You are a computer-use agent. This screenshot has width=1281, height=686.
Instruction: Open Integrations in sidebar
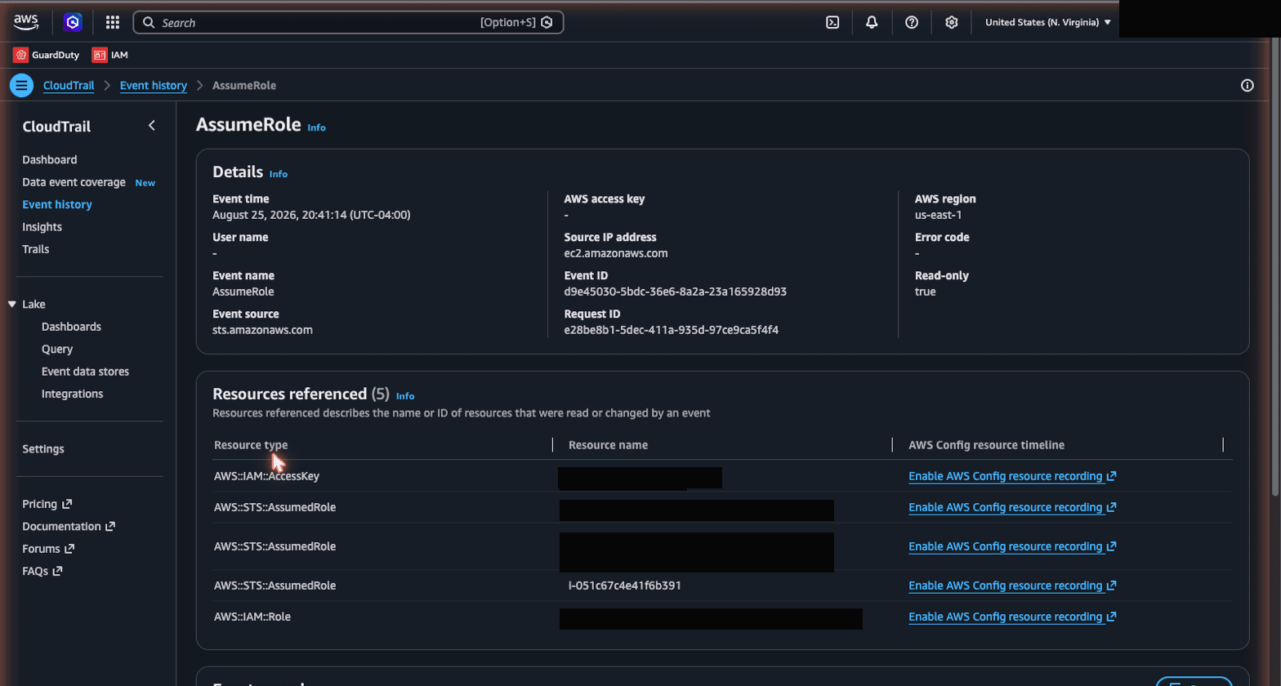72,394
